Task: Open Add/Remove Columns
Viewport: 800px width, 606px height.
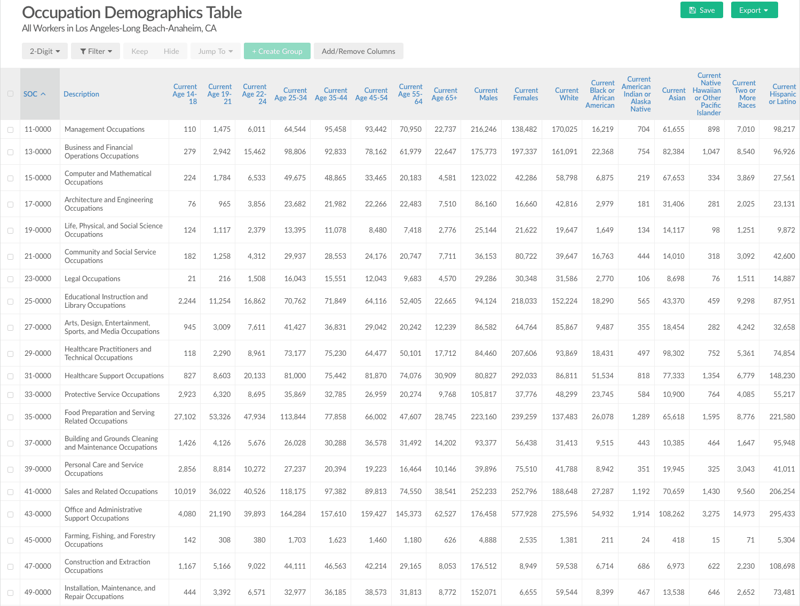Action: (358, 51)
